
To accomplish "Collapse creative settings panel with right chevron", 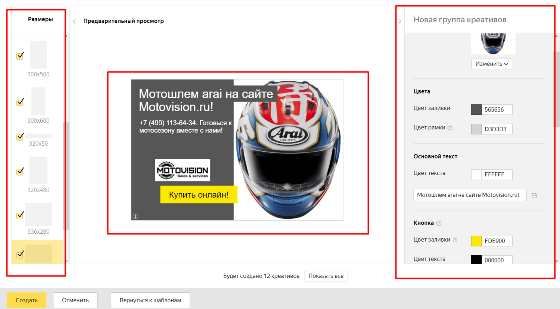I will [x=399, y=21].
